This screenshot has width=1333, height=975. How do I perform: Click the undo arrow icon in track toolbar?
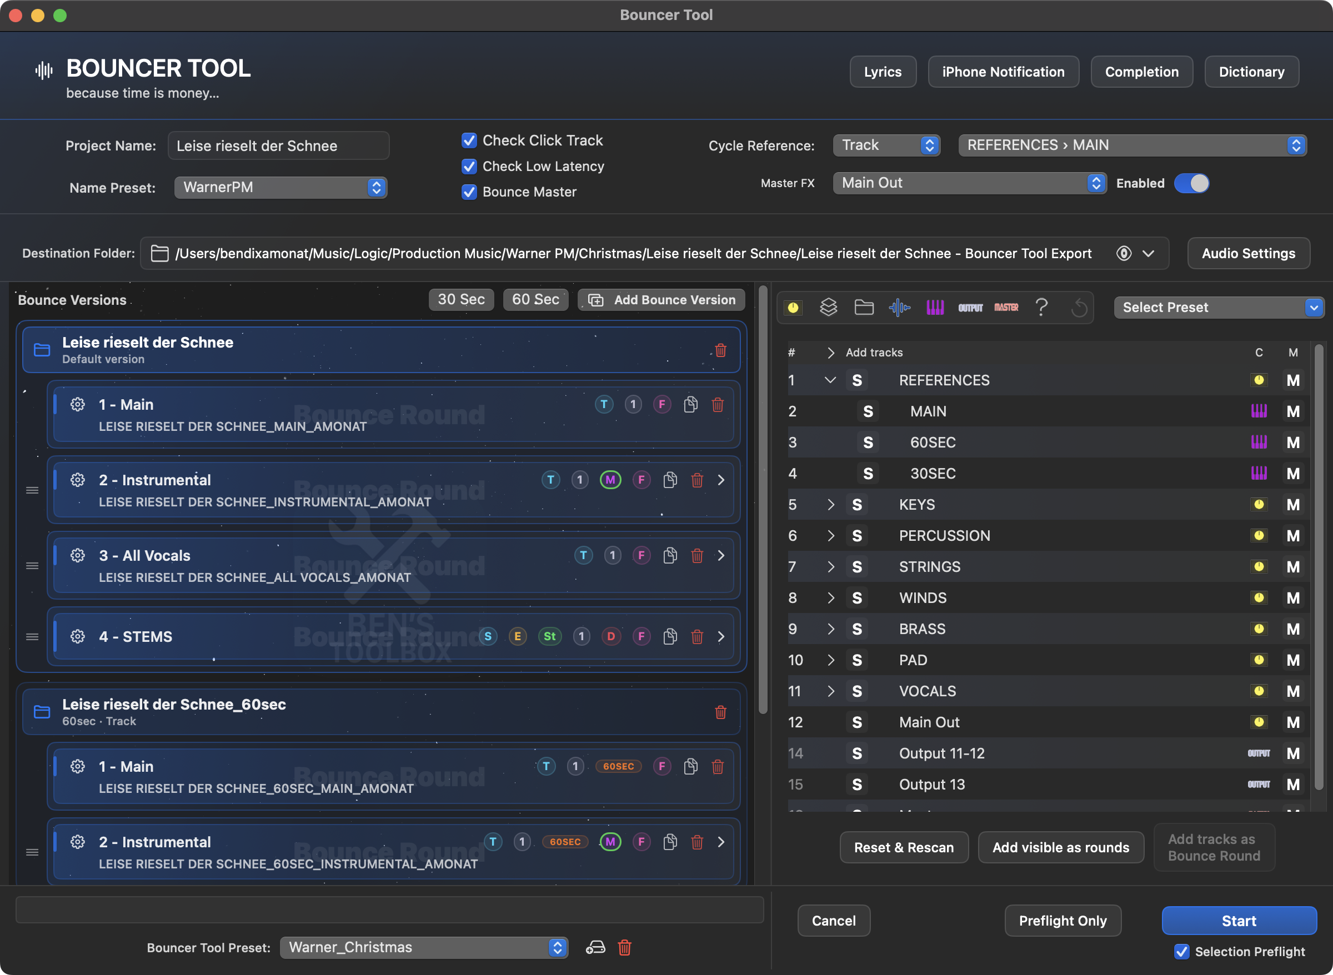click(1079, 308)
